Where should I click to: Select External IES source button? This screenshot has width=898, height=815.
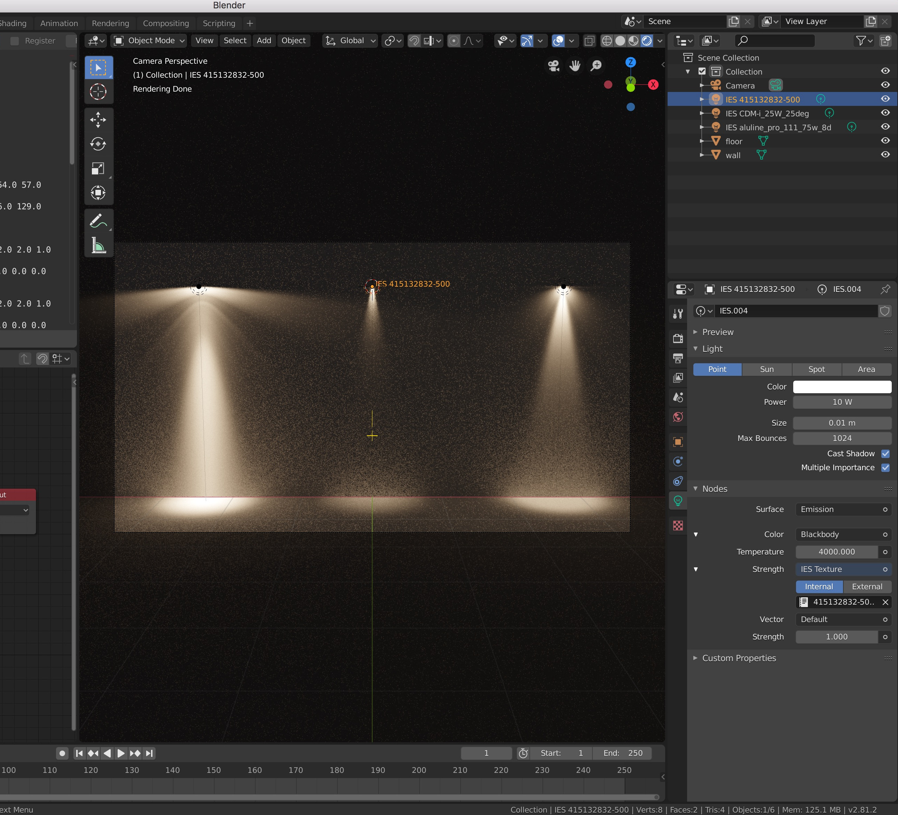tap(867, 587)
